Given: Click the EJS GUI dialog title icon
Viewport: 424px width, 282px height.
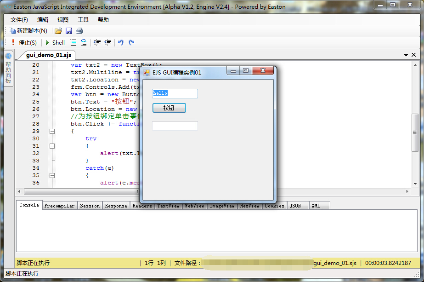Looking at the screenshot, I should [146, 73].
